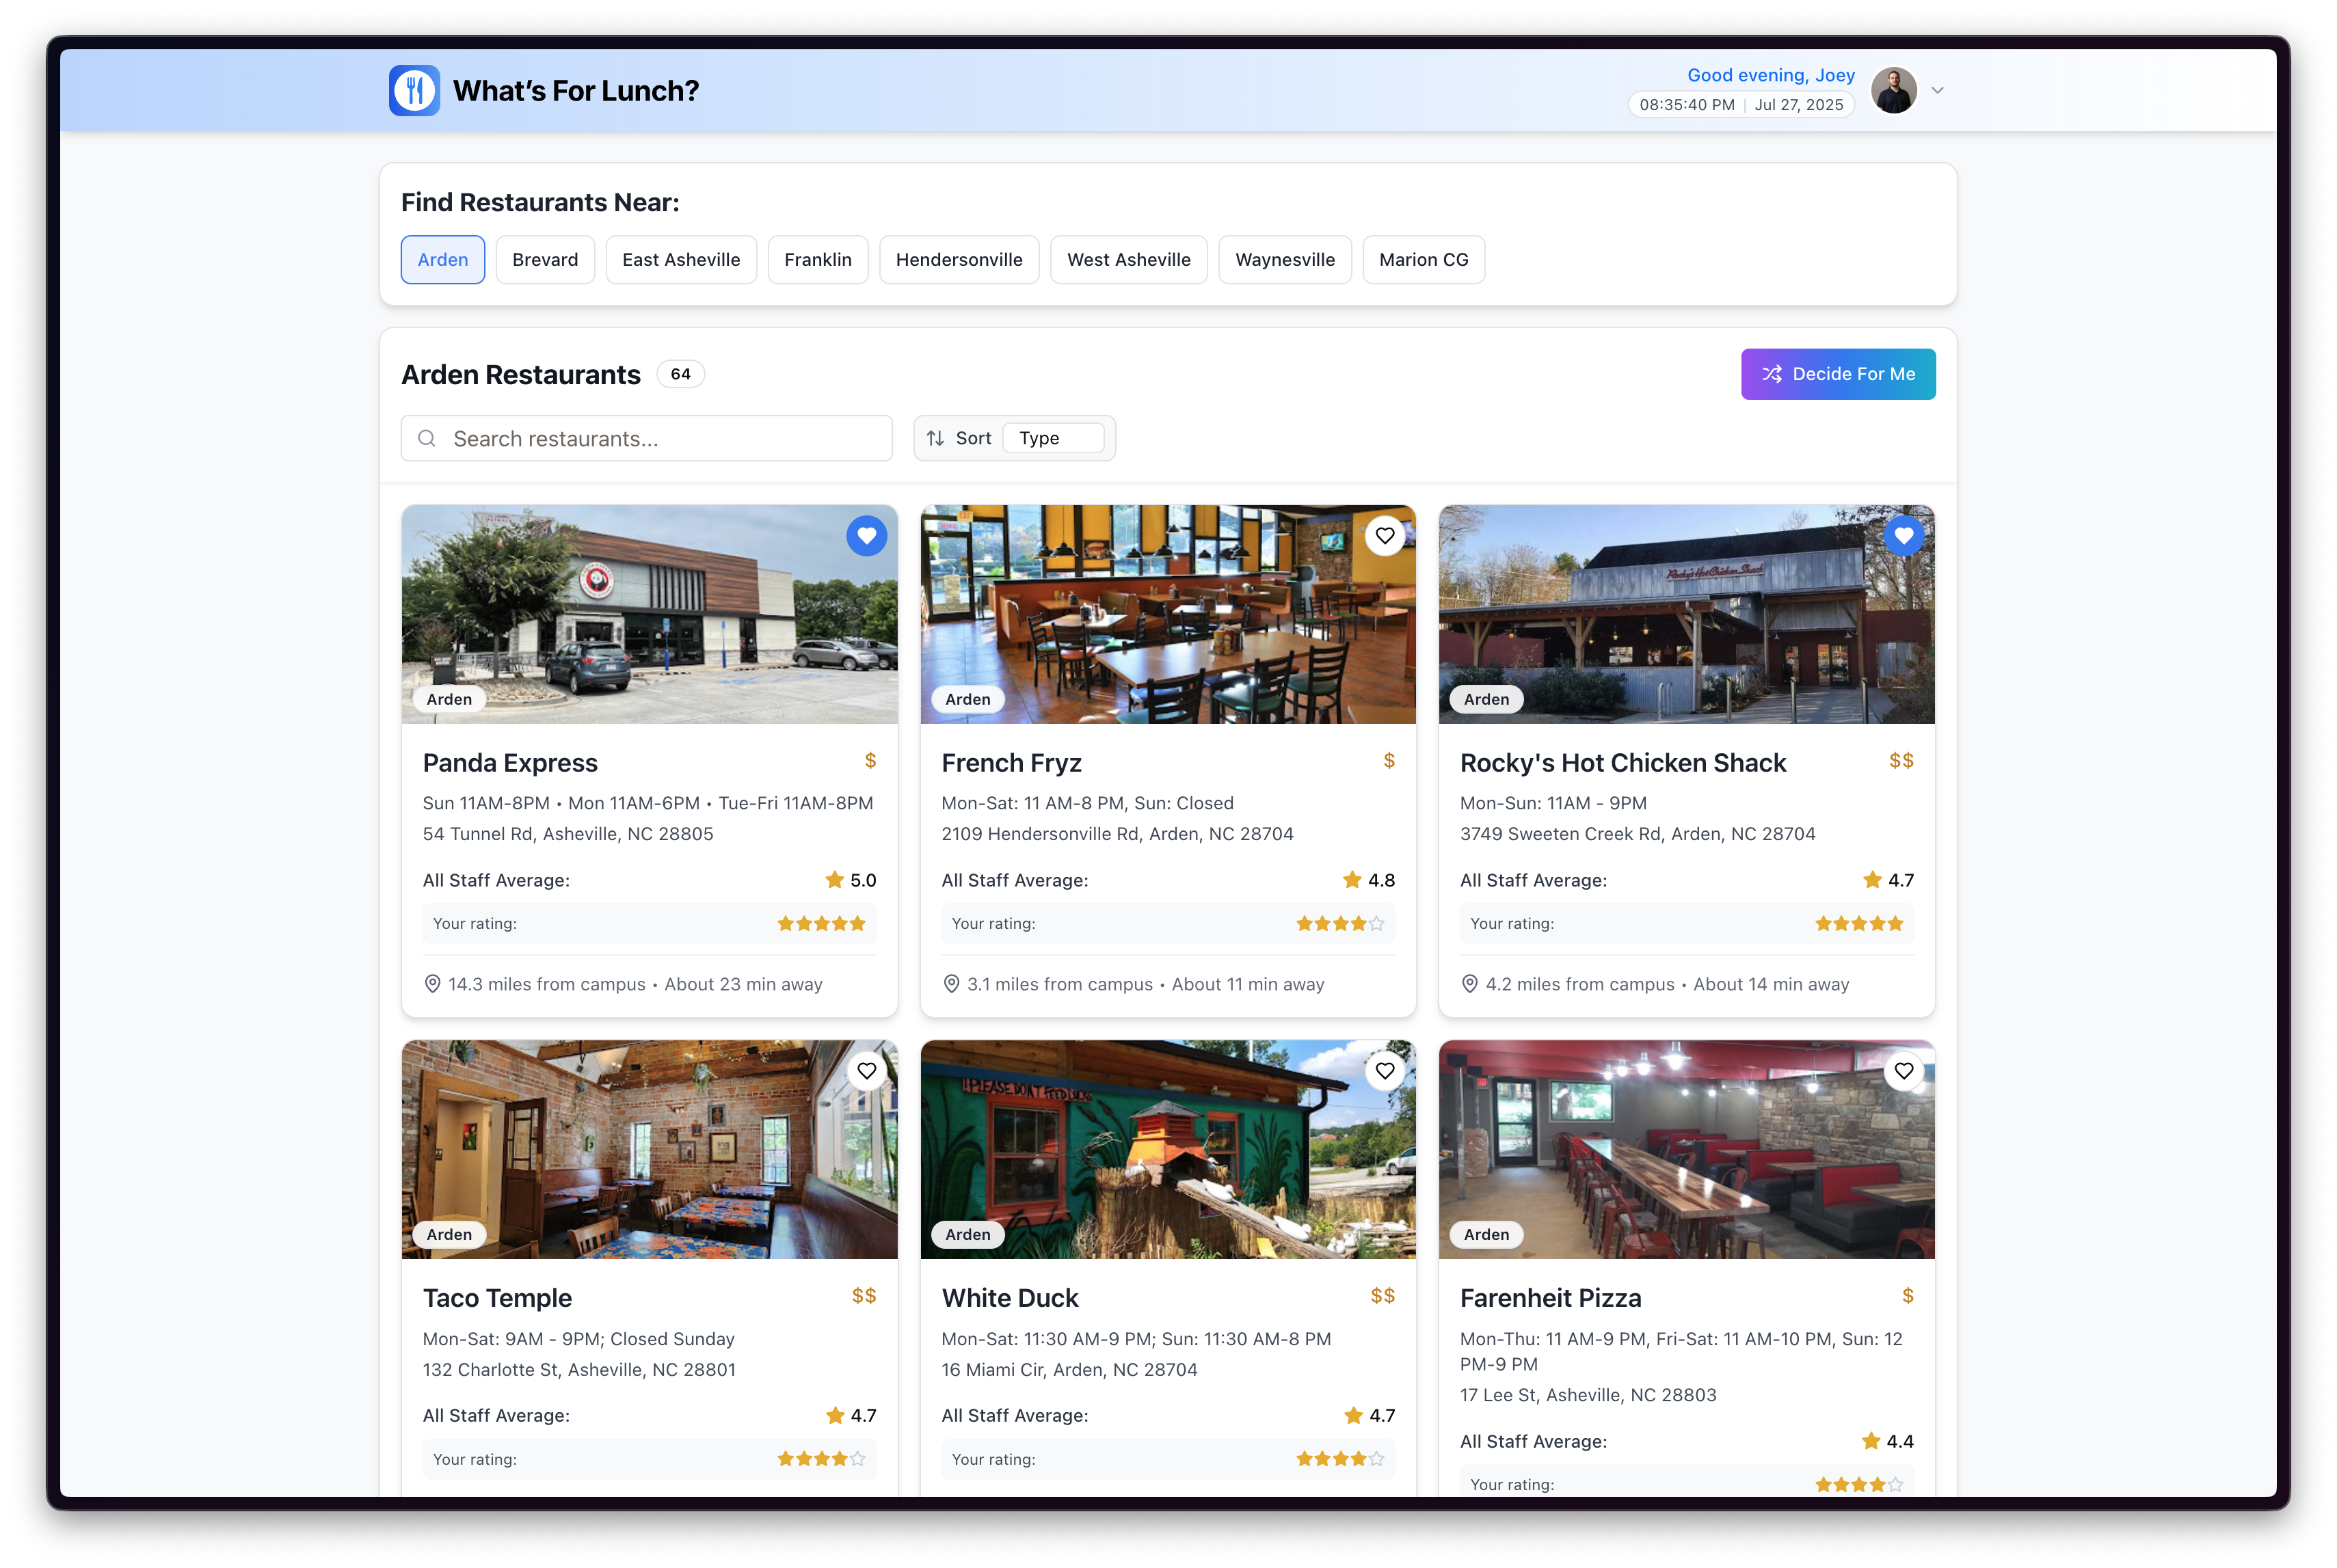
Task: Unfavorite Panda Express with the heart
Action: (867, 536)
